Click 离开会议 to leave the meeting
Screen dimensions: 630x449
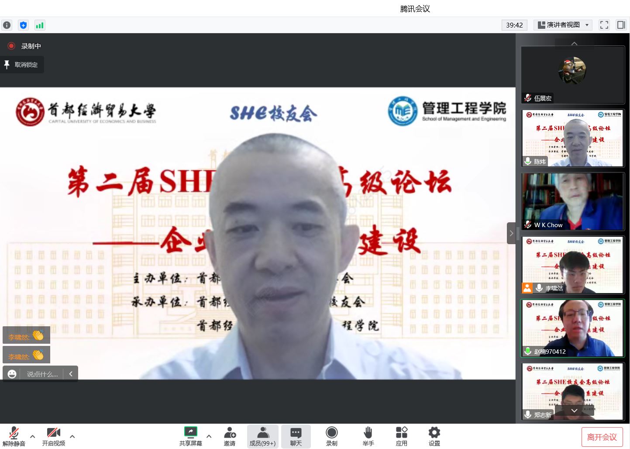click(602, 437)
